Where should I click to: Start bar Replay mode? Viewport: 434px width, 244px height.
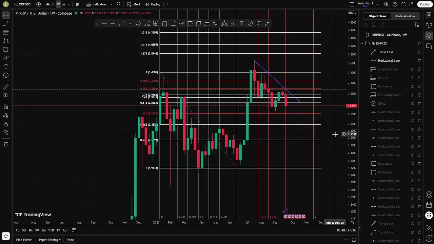click(153, 4)
